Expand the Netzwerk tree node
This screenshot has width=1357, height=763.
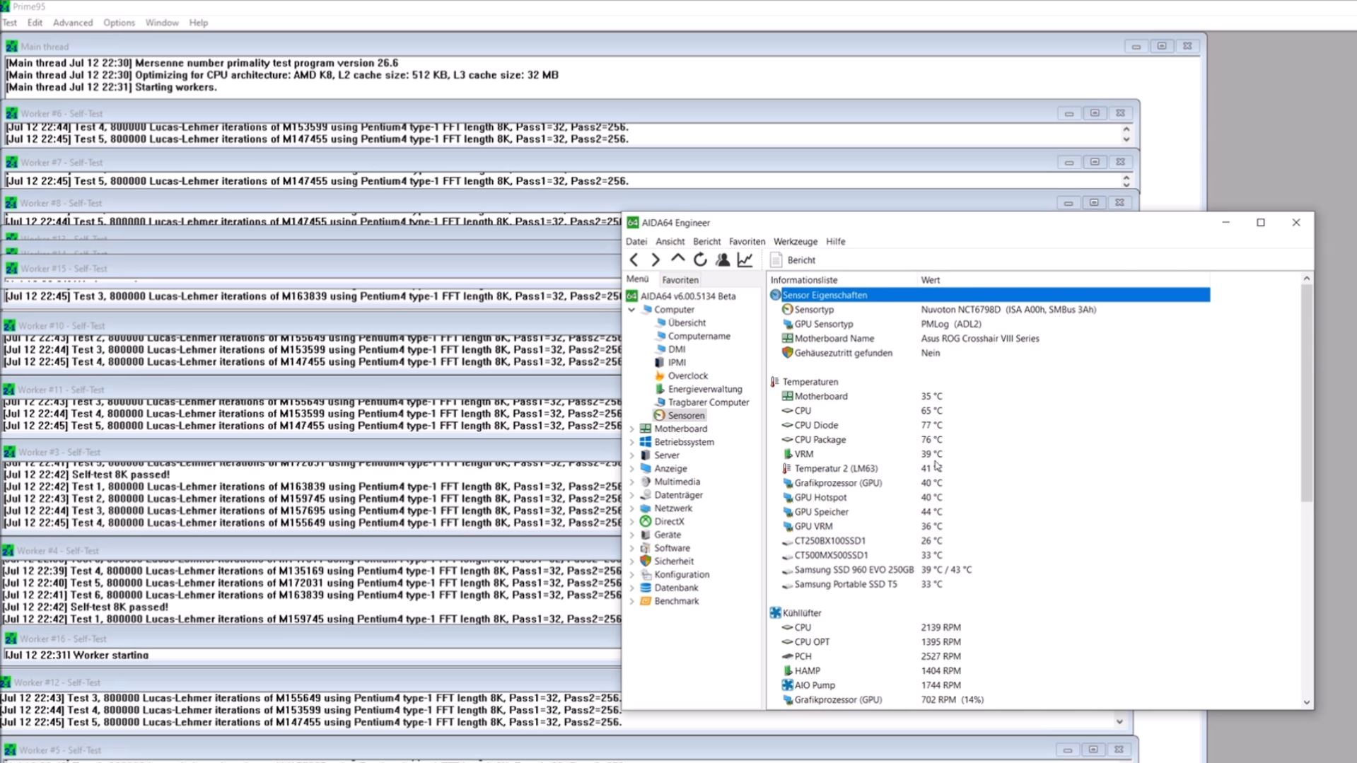point(631,508)
